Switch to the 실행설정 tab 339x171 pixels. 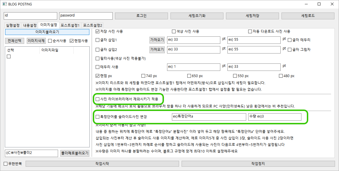13,25
